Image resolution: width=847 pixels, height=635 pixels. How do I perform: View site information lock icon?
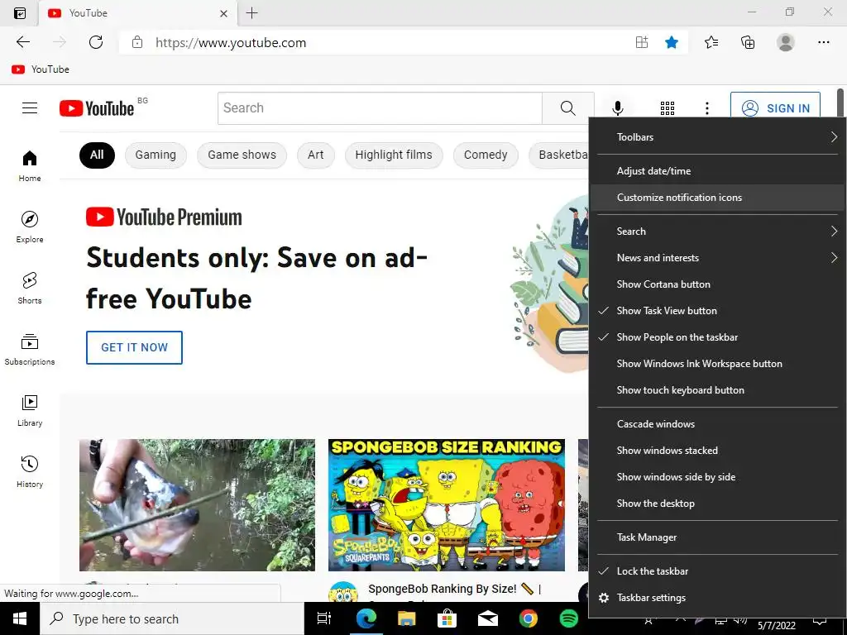point(137,42)
